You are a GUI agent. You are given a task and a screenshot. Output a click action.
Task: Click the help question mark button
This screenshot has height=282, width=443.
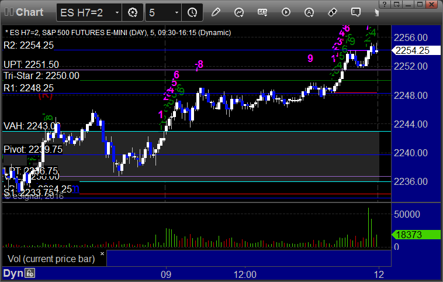click(385, 4)
